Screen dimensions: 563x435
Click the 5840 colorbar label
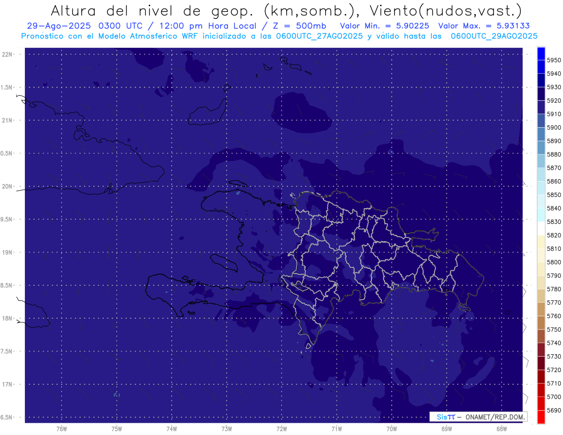pyautogui.click(x=554, y=208)
